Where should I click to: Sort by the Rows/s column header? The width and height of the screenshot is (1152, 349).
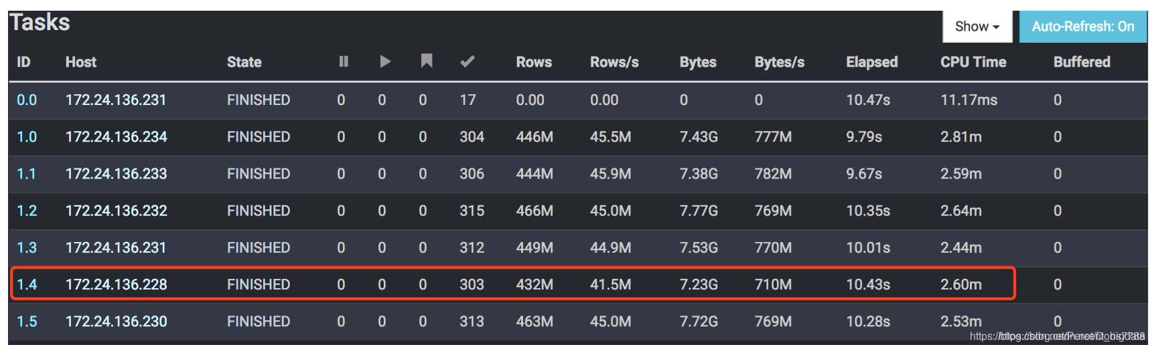click(614, 62)
